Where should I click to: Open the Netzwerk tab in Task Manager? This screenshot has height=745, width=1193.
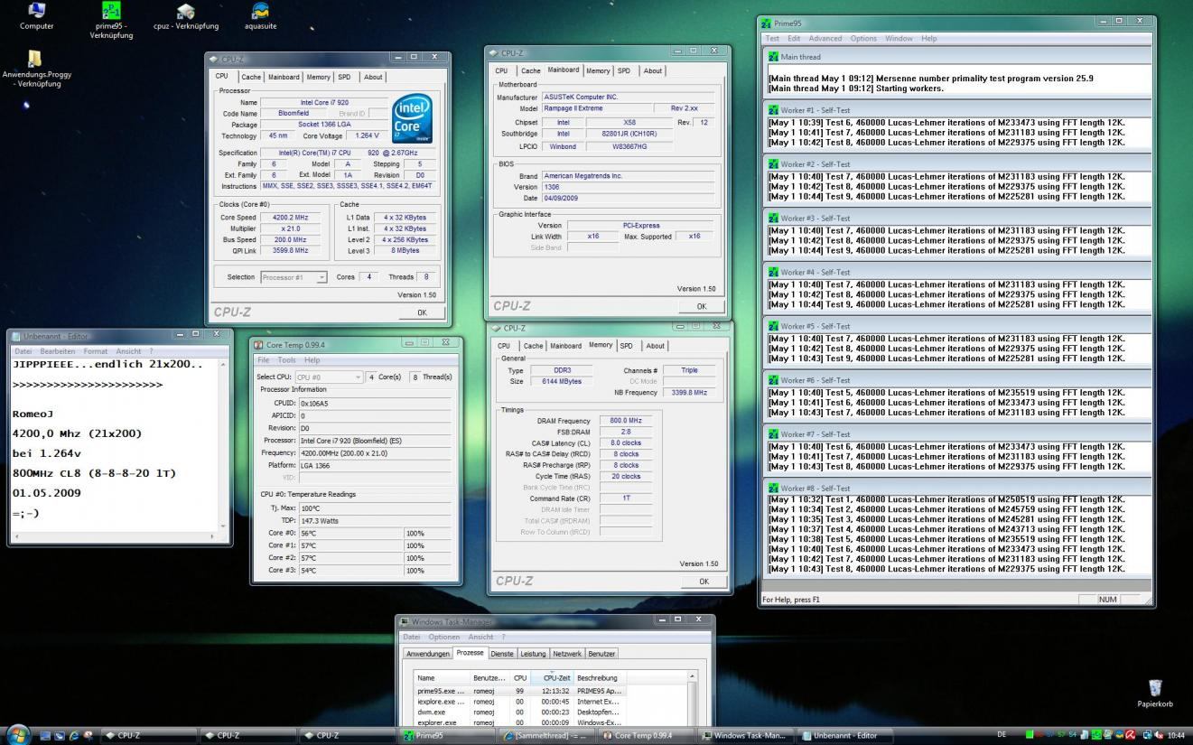pos(567,654)
